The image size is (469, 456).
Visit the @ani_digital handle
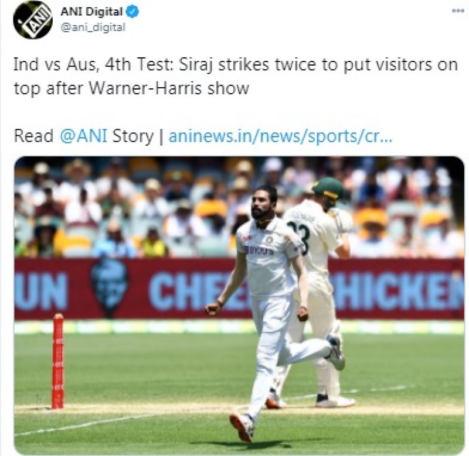pos(93,28)
